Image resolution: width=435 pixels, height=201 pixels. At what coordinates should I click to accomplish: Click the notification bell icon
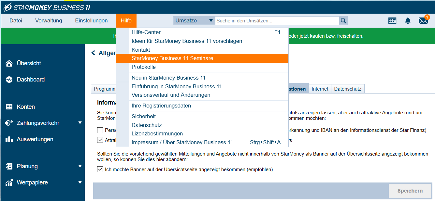coord(408,20)
